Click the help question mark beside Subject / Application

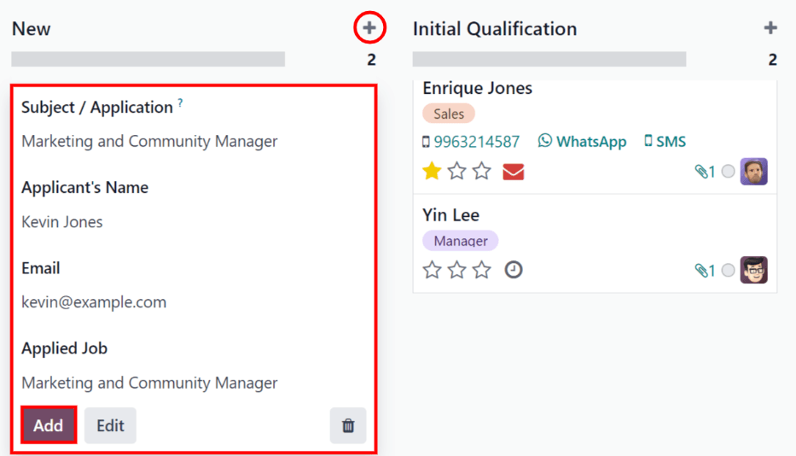click(x=180, y=104)
